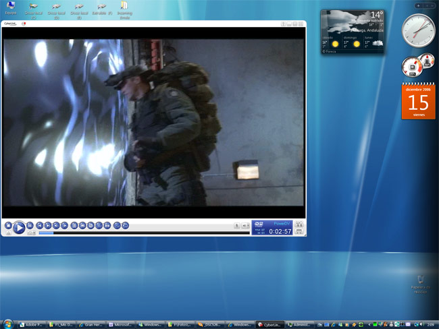This screenshot has height=329, width=439.
Task: Open the Disco local (D:) desktop shortcut
Action: [56, 11]
